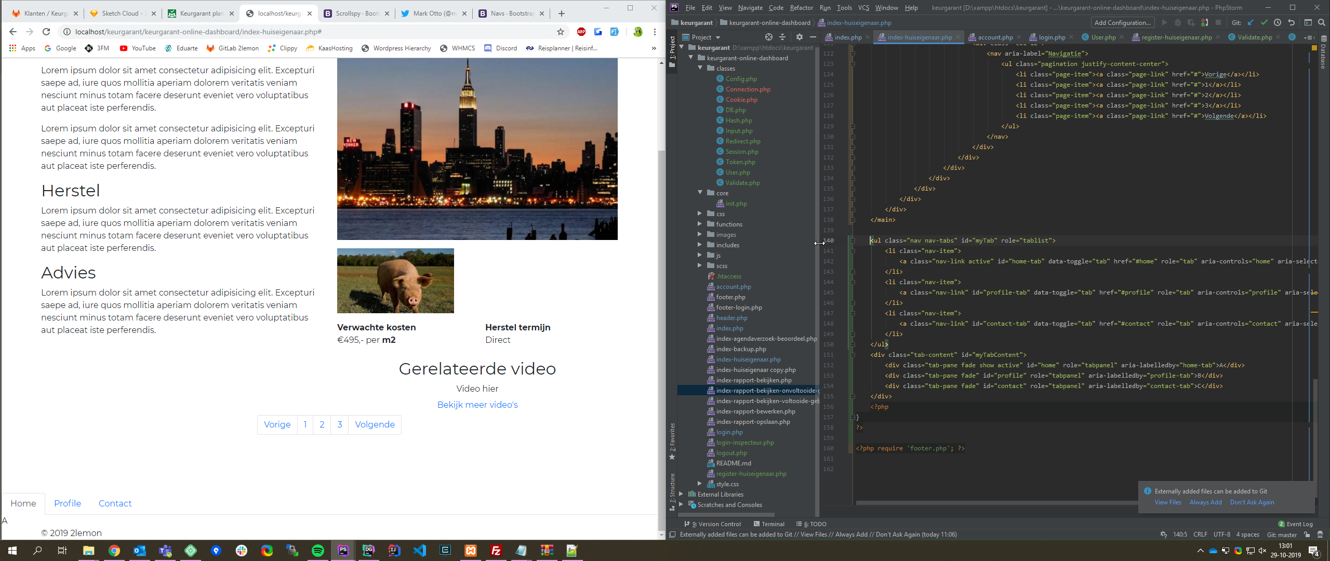1330x561 pixels.
Task: Click the Always Add notification link
Action: coord(1205,502)
